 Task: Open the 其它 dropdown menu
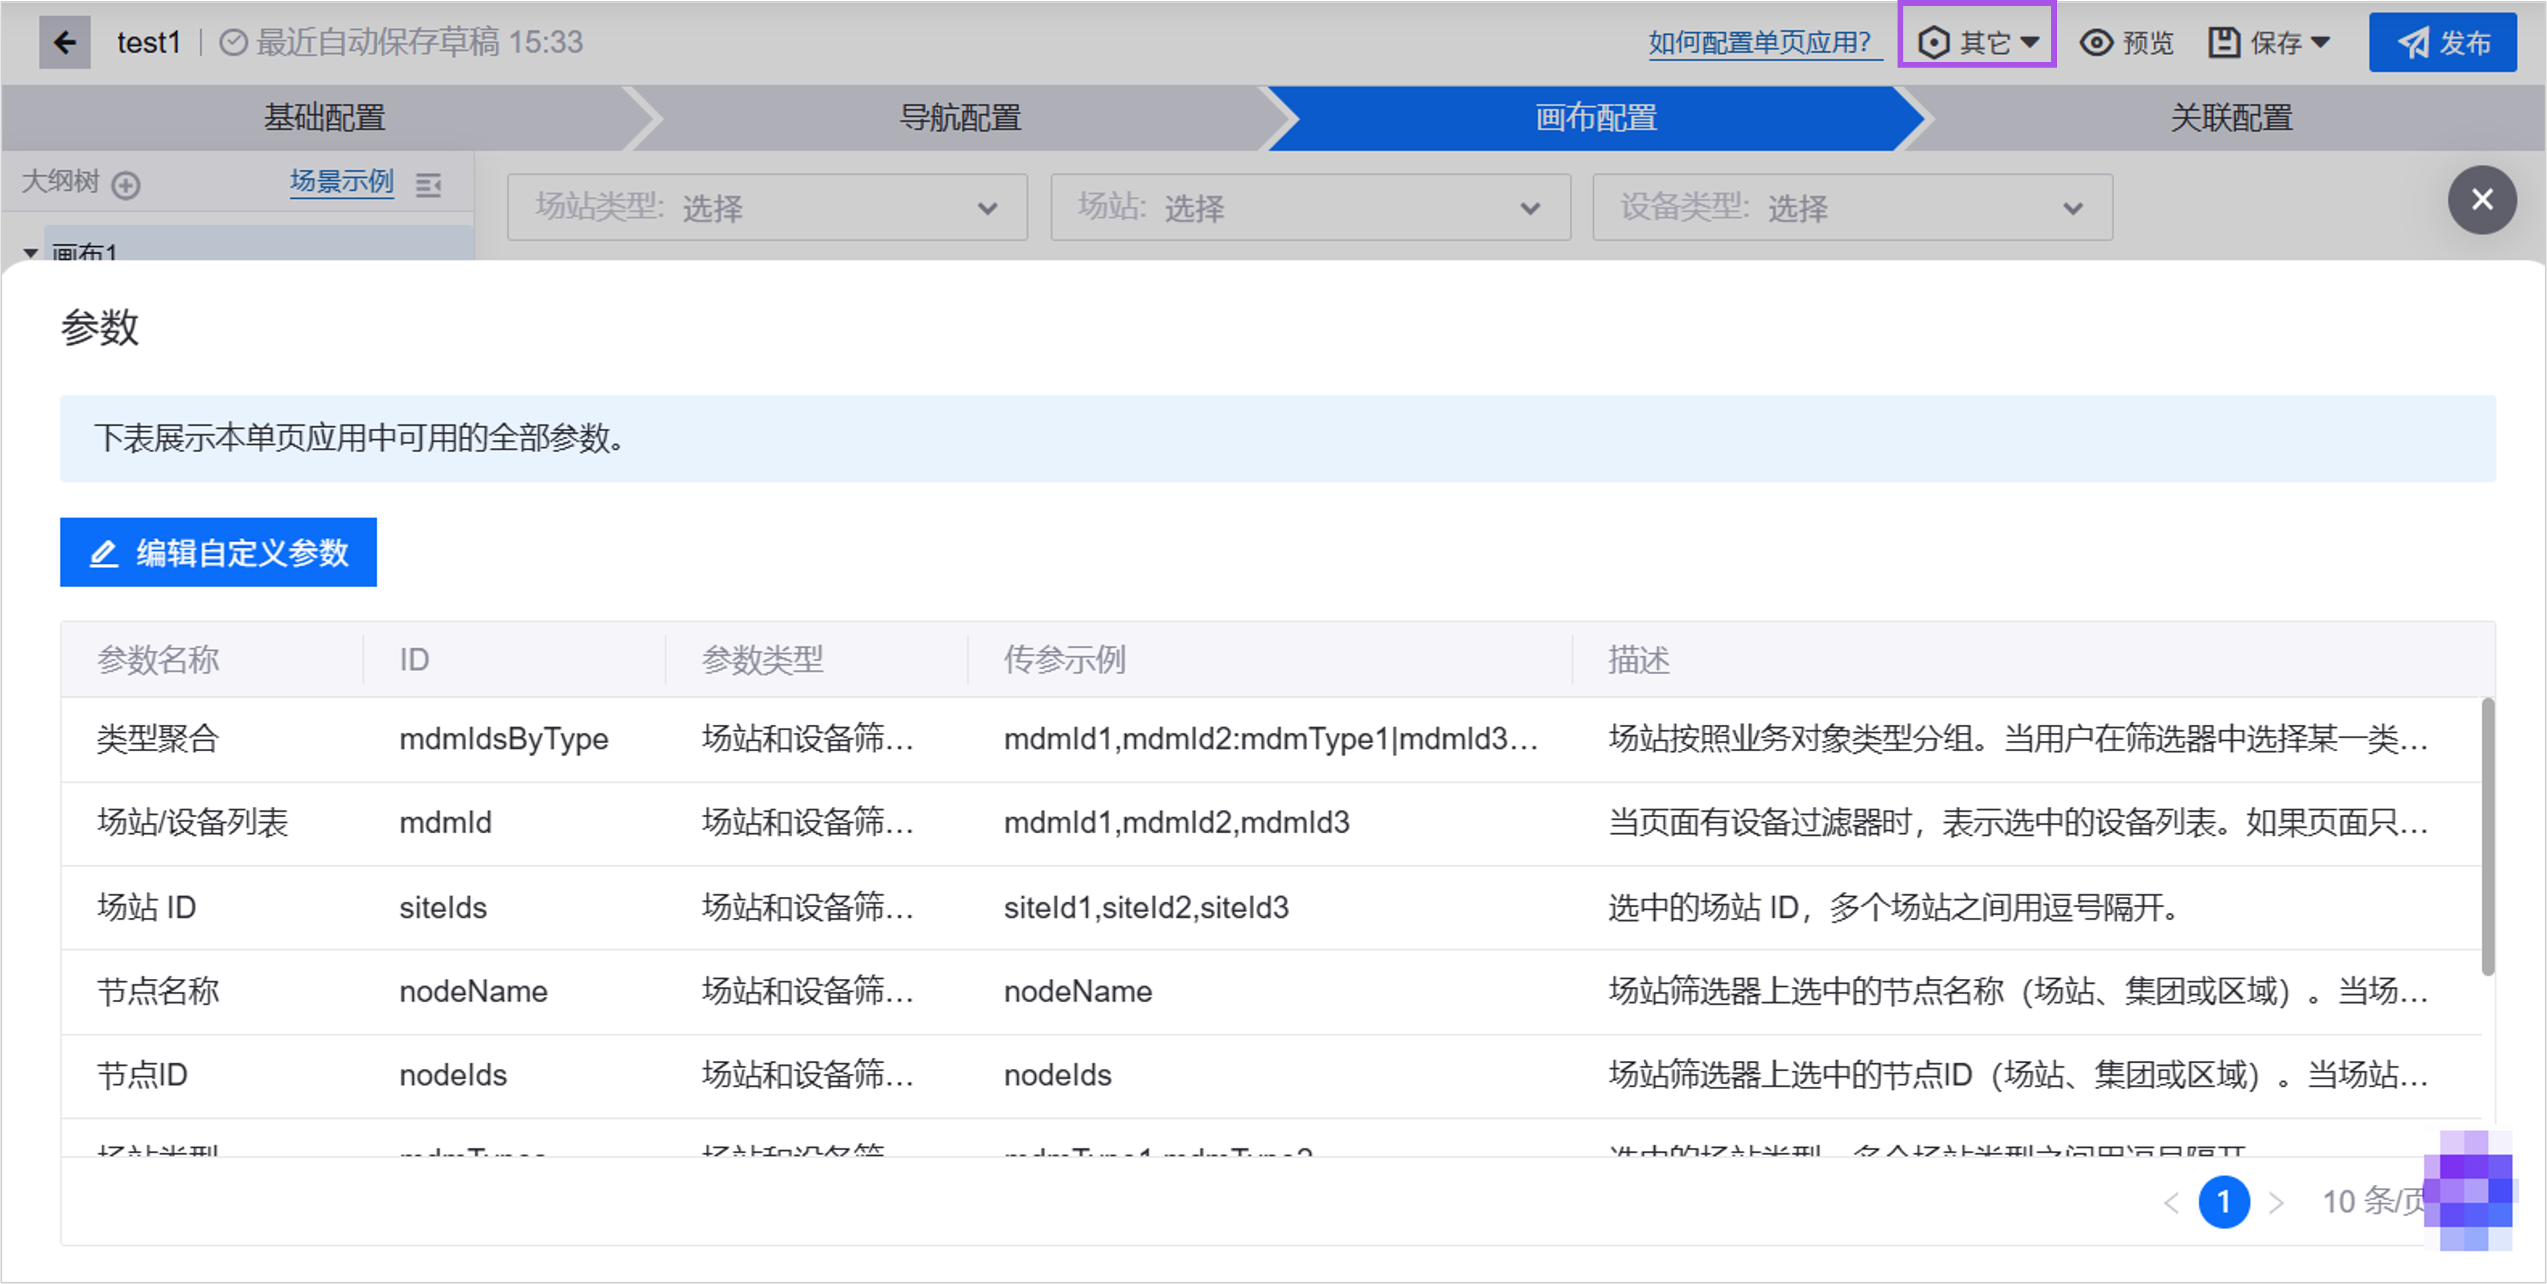[x=1977, y=43]
